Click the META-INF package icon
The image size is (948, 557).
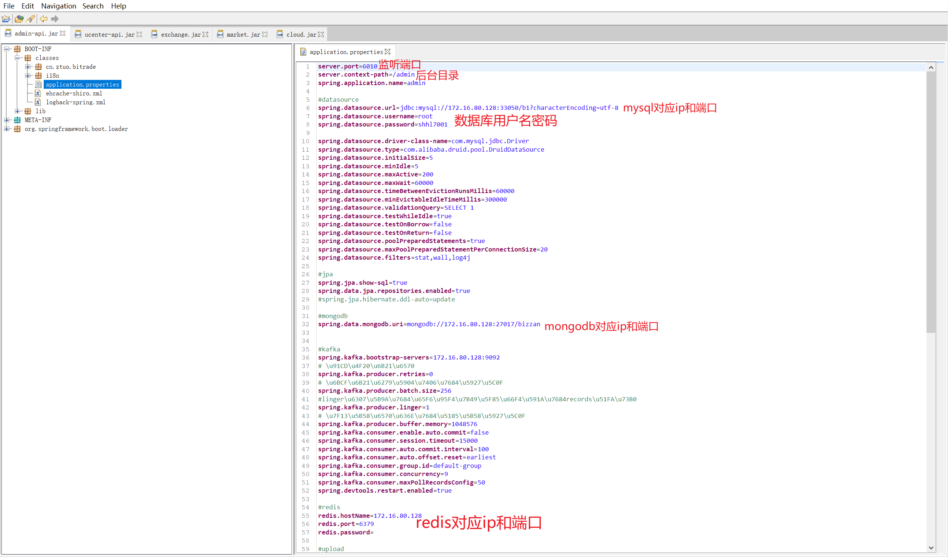17,120
